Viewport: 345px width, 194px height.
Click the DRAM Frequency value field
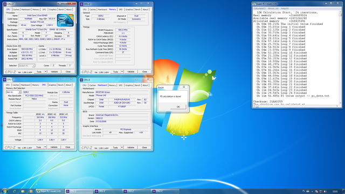pos(123,30)
